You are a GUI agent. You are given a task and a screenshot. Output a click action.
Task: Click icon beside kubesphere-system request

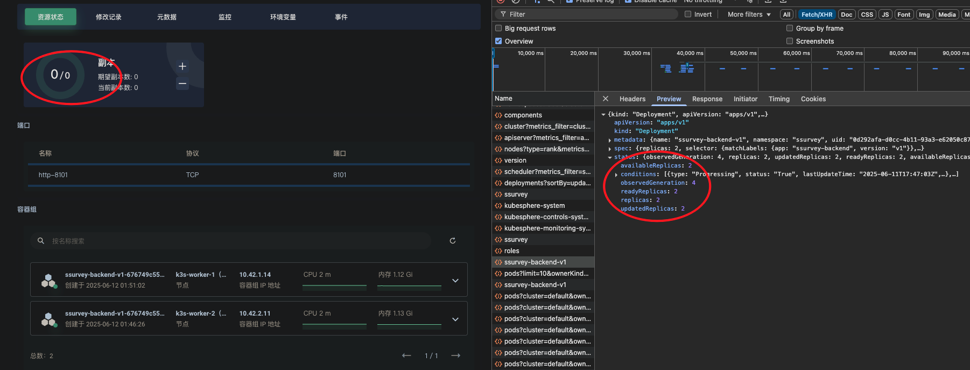click(498, 206)
